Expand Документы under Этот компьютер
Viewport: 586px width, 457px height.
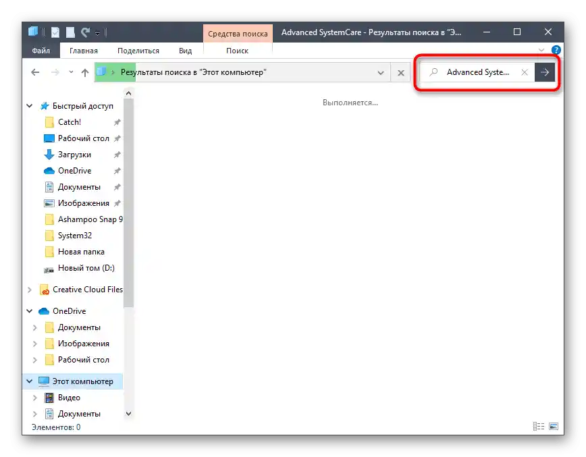[x=34, y=414]
